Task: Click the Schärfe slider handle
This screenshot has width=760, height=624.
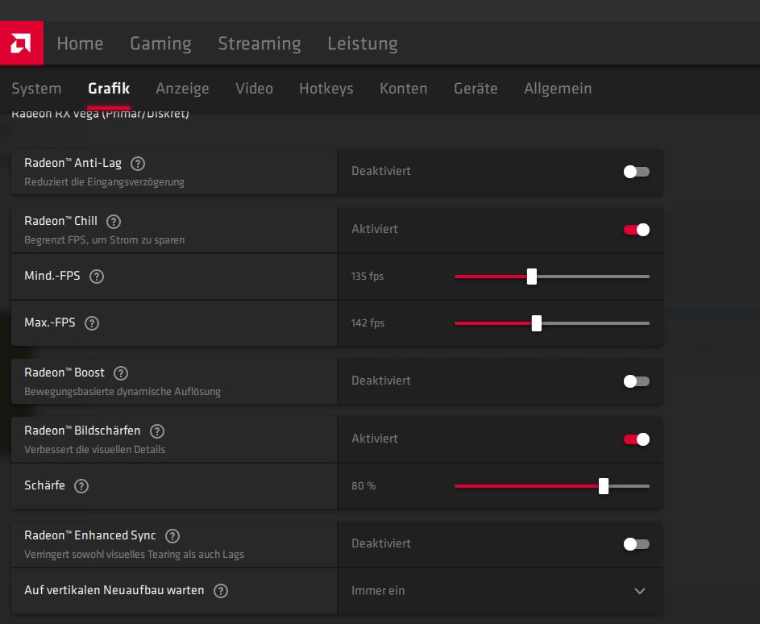Action: (x=604, y=486)
